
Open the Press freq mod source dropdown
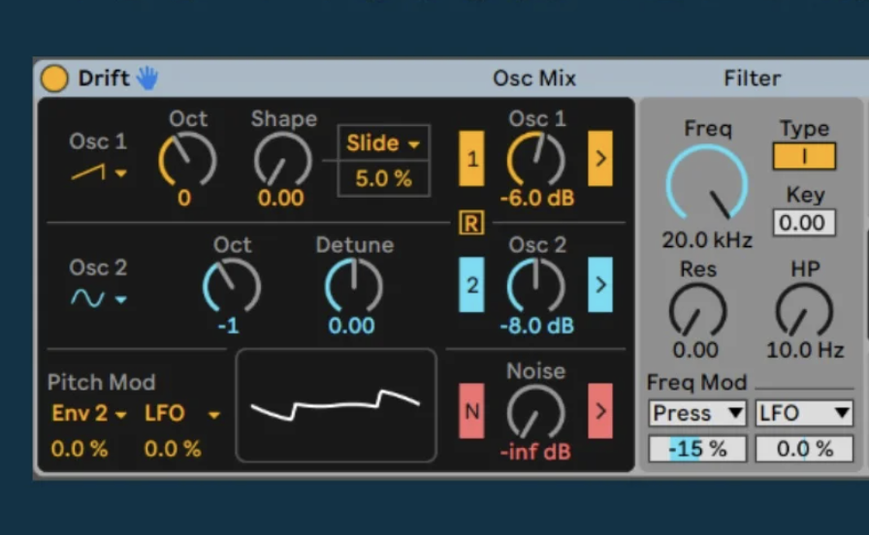[x=697, y=413]
